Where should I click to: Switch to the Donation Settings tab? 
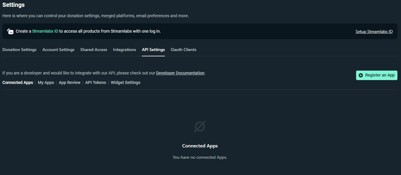pos(19,50)
